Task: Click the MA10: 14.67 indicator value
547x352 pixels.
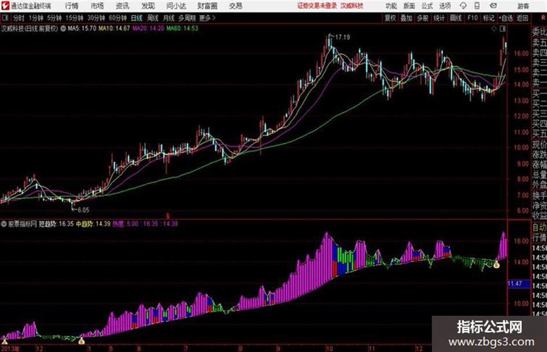Action: [114, 28]
